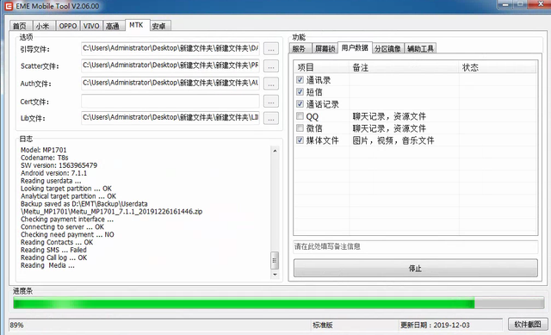The height and width of the screenshot is (335, 551).
Task: Open the 服务 function tab
Action: tap(300, 48)
